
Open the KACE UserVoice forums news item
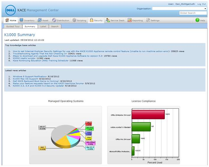[x=48, y=84]
